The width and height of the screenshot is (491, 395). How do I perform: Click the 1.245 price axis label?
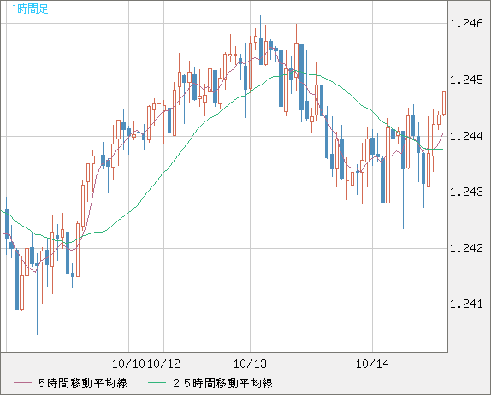click(x=466, y=80)
